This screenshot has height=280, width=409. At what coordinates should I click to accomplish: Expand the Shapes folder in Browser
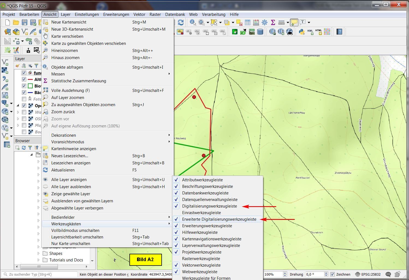(38, 253)
